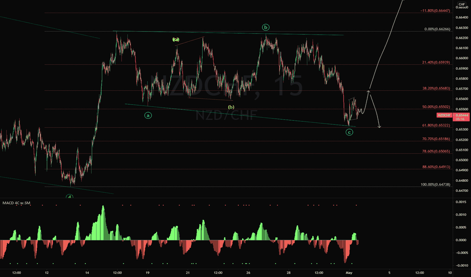
Task: Click date 21 on the time axis
Action: tap(187, 273)
